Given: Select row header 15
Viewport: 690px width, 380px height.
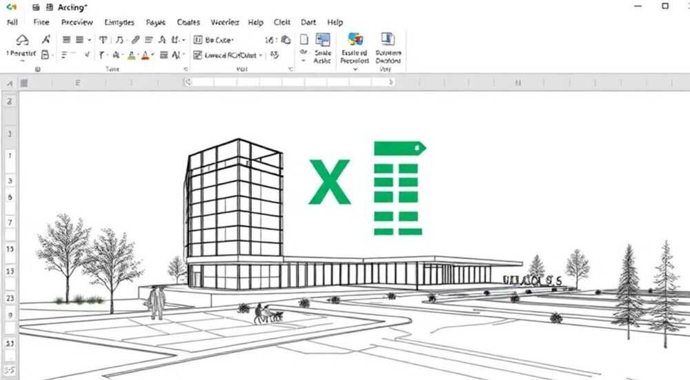Looking at the screenshot, I should [10, 249].
